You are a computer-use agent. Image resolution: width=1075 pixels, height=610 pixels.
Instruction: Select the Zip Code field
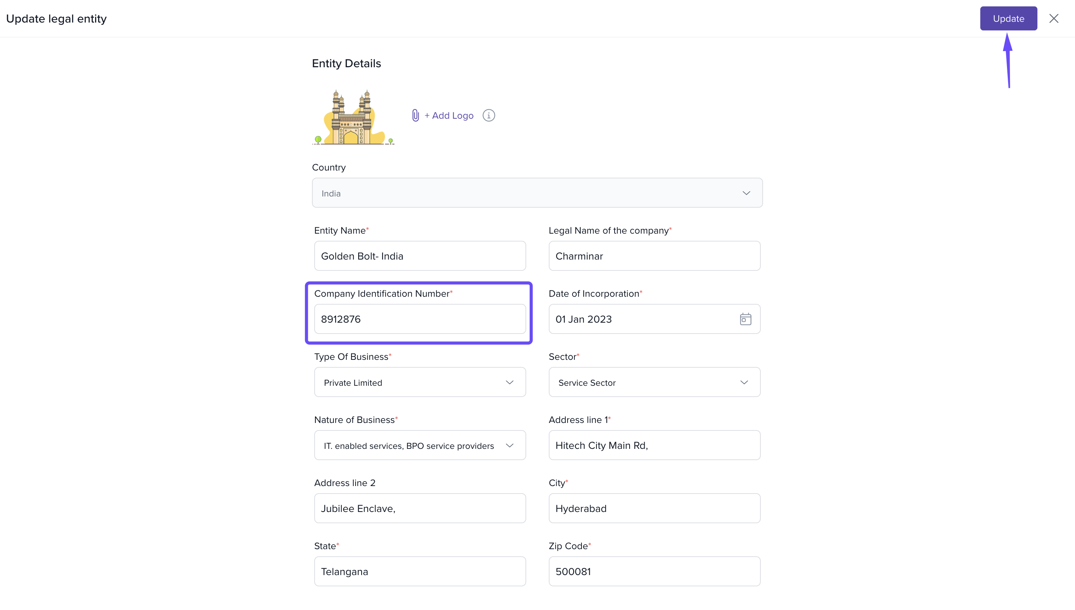click(654, 571)
